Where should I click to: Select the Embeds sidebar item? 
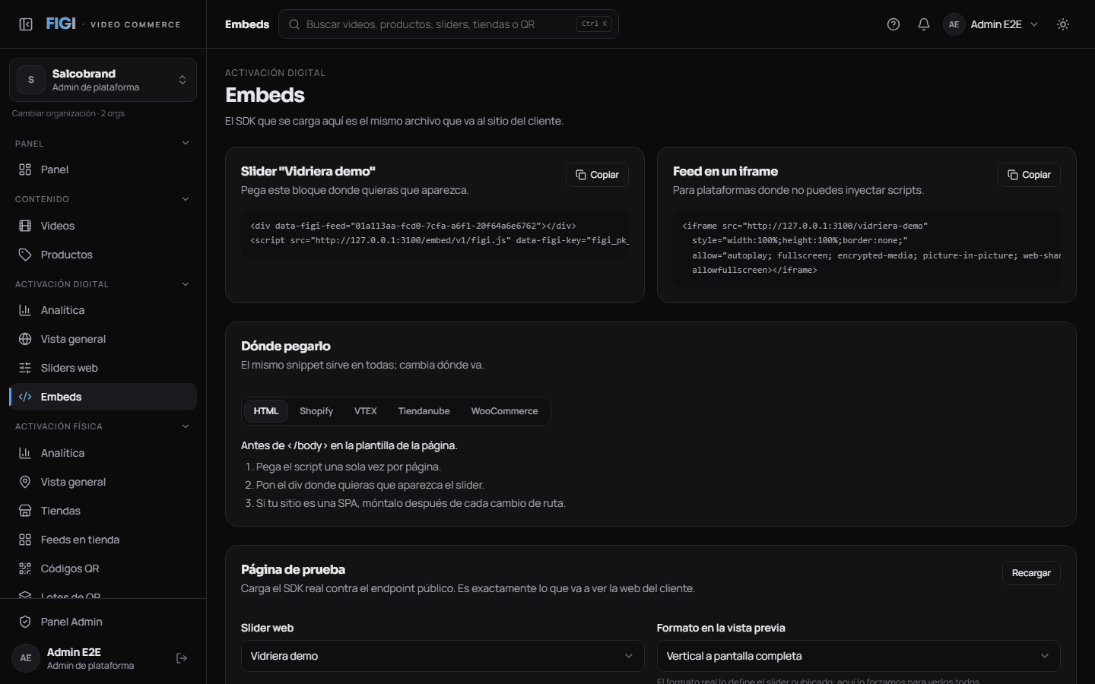[103, 397]
